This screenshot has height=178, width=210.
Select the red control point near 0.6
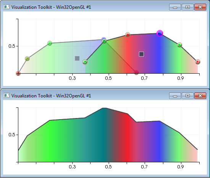coord(128,35)
